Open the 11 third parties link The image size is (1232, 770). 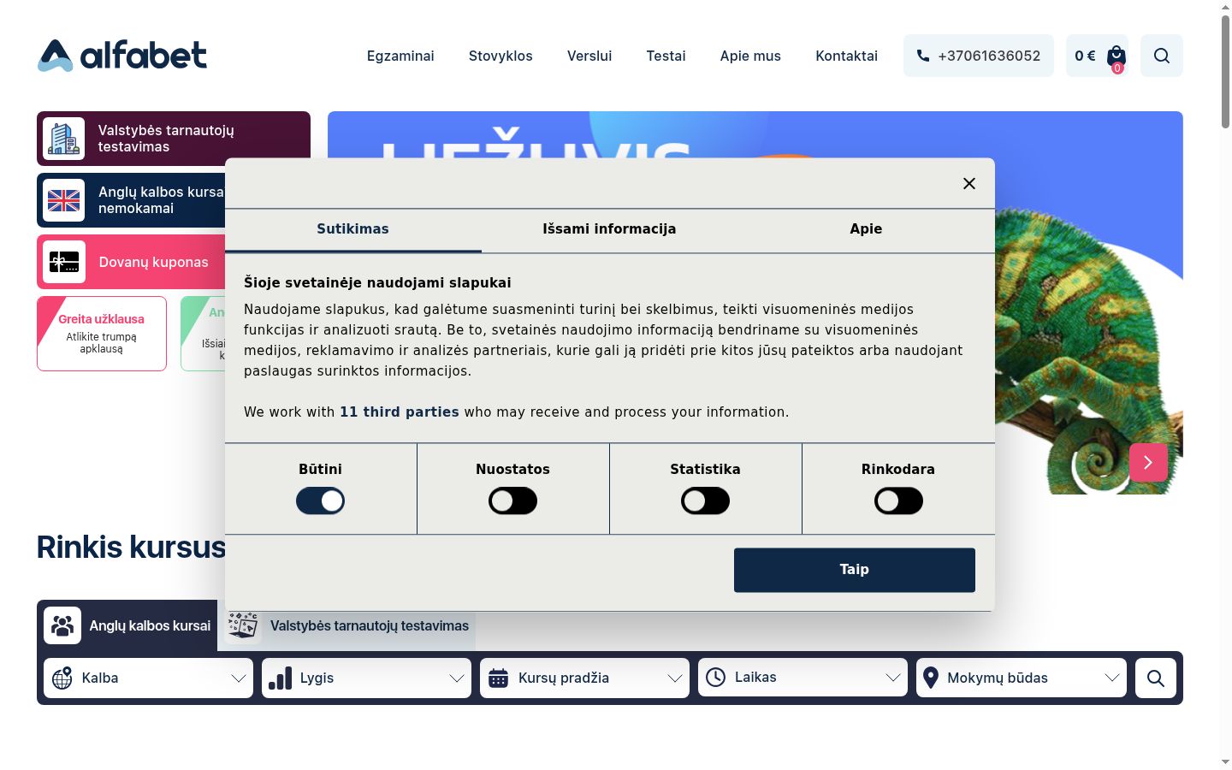pos(400,412)
